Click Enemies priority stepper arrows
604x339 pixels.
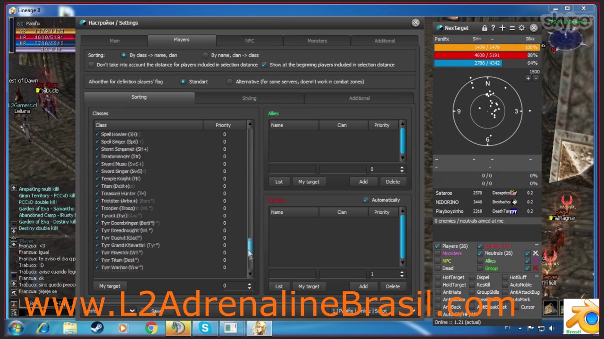tap(402, 274)
